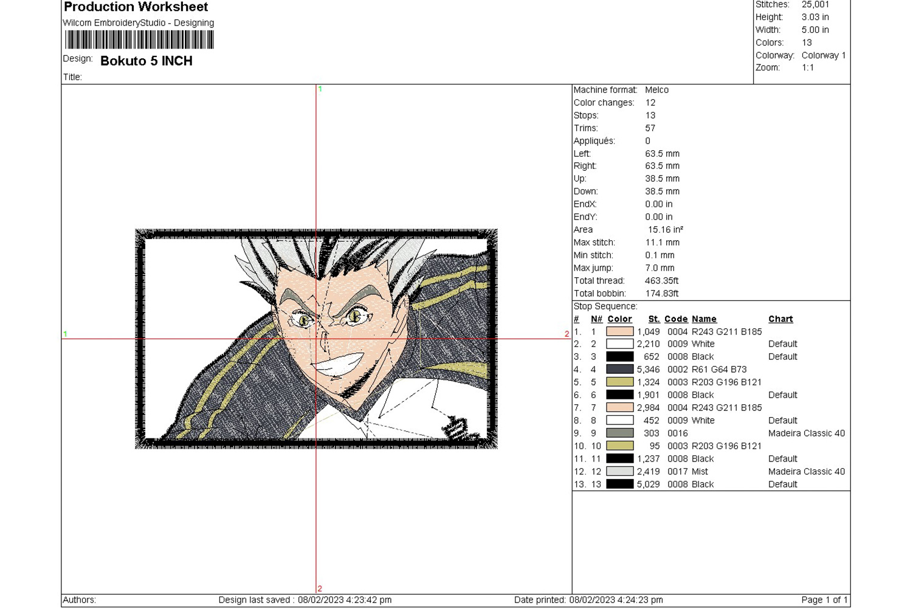Screen dimensions: 913x608
Task: Select the black swatch in stop row 13
Action: coord(619,485)
